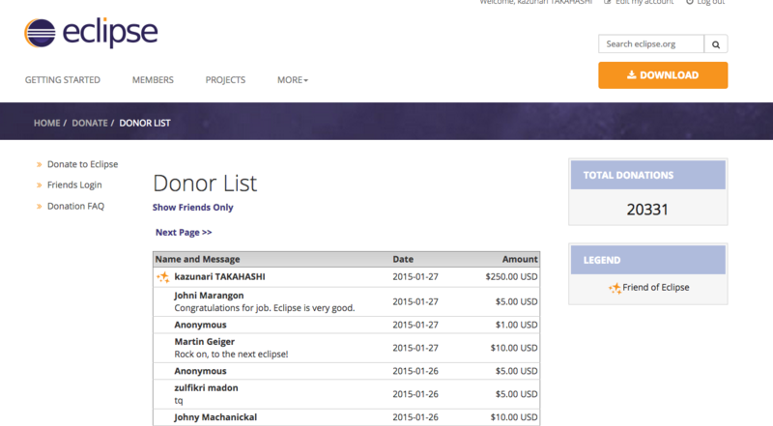Go to the MEMBERS section
Viewport: 773px width, 426px height.
[x=153, y=80]
